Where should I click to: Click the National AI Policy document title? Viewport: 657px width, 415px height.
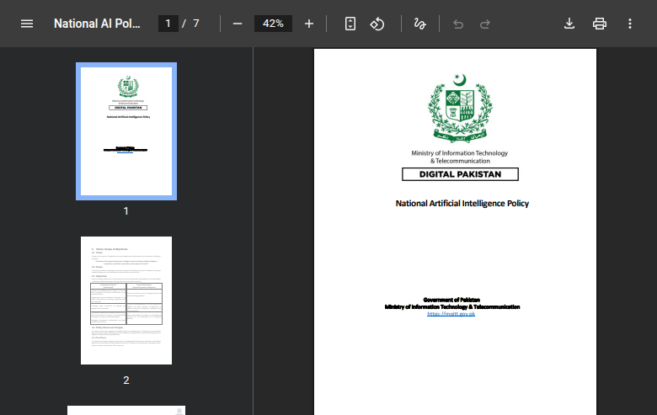click(98, 24)
